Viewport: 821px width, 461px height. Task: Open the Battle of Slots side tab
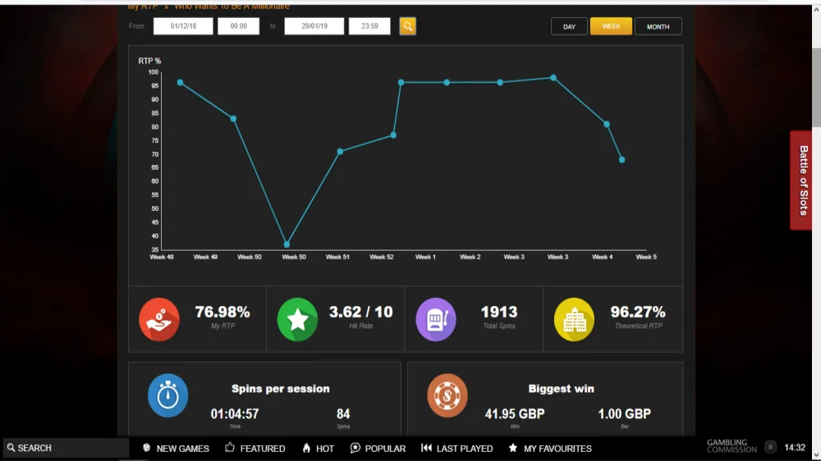click(803, 180)
